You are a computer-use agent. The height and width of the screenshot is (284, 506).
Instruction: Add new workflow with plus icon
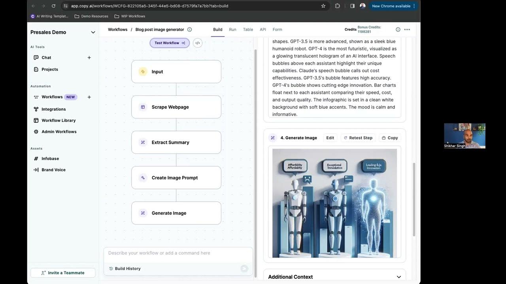89,97
